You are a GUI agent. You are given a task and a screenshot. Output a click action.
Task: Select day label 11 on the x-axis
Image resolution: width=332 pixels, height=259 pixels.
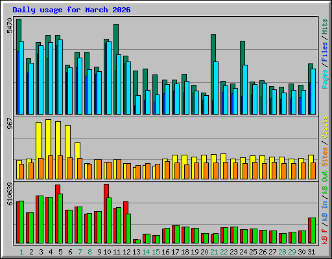click(x=117, y=252)
